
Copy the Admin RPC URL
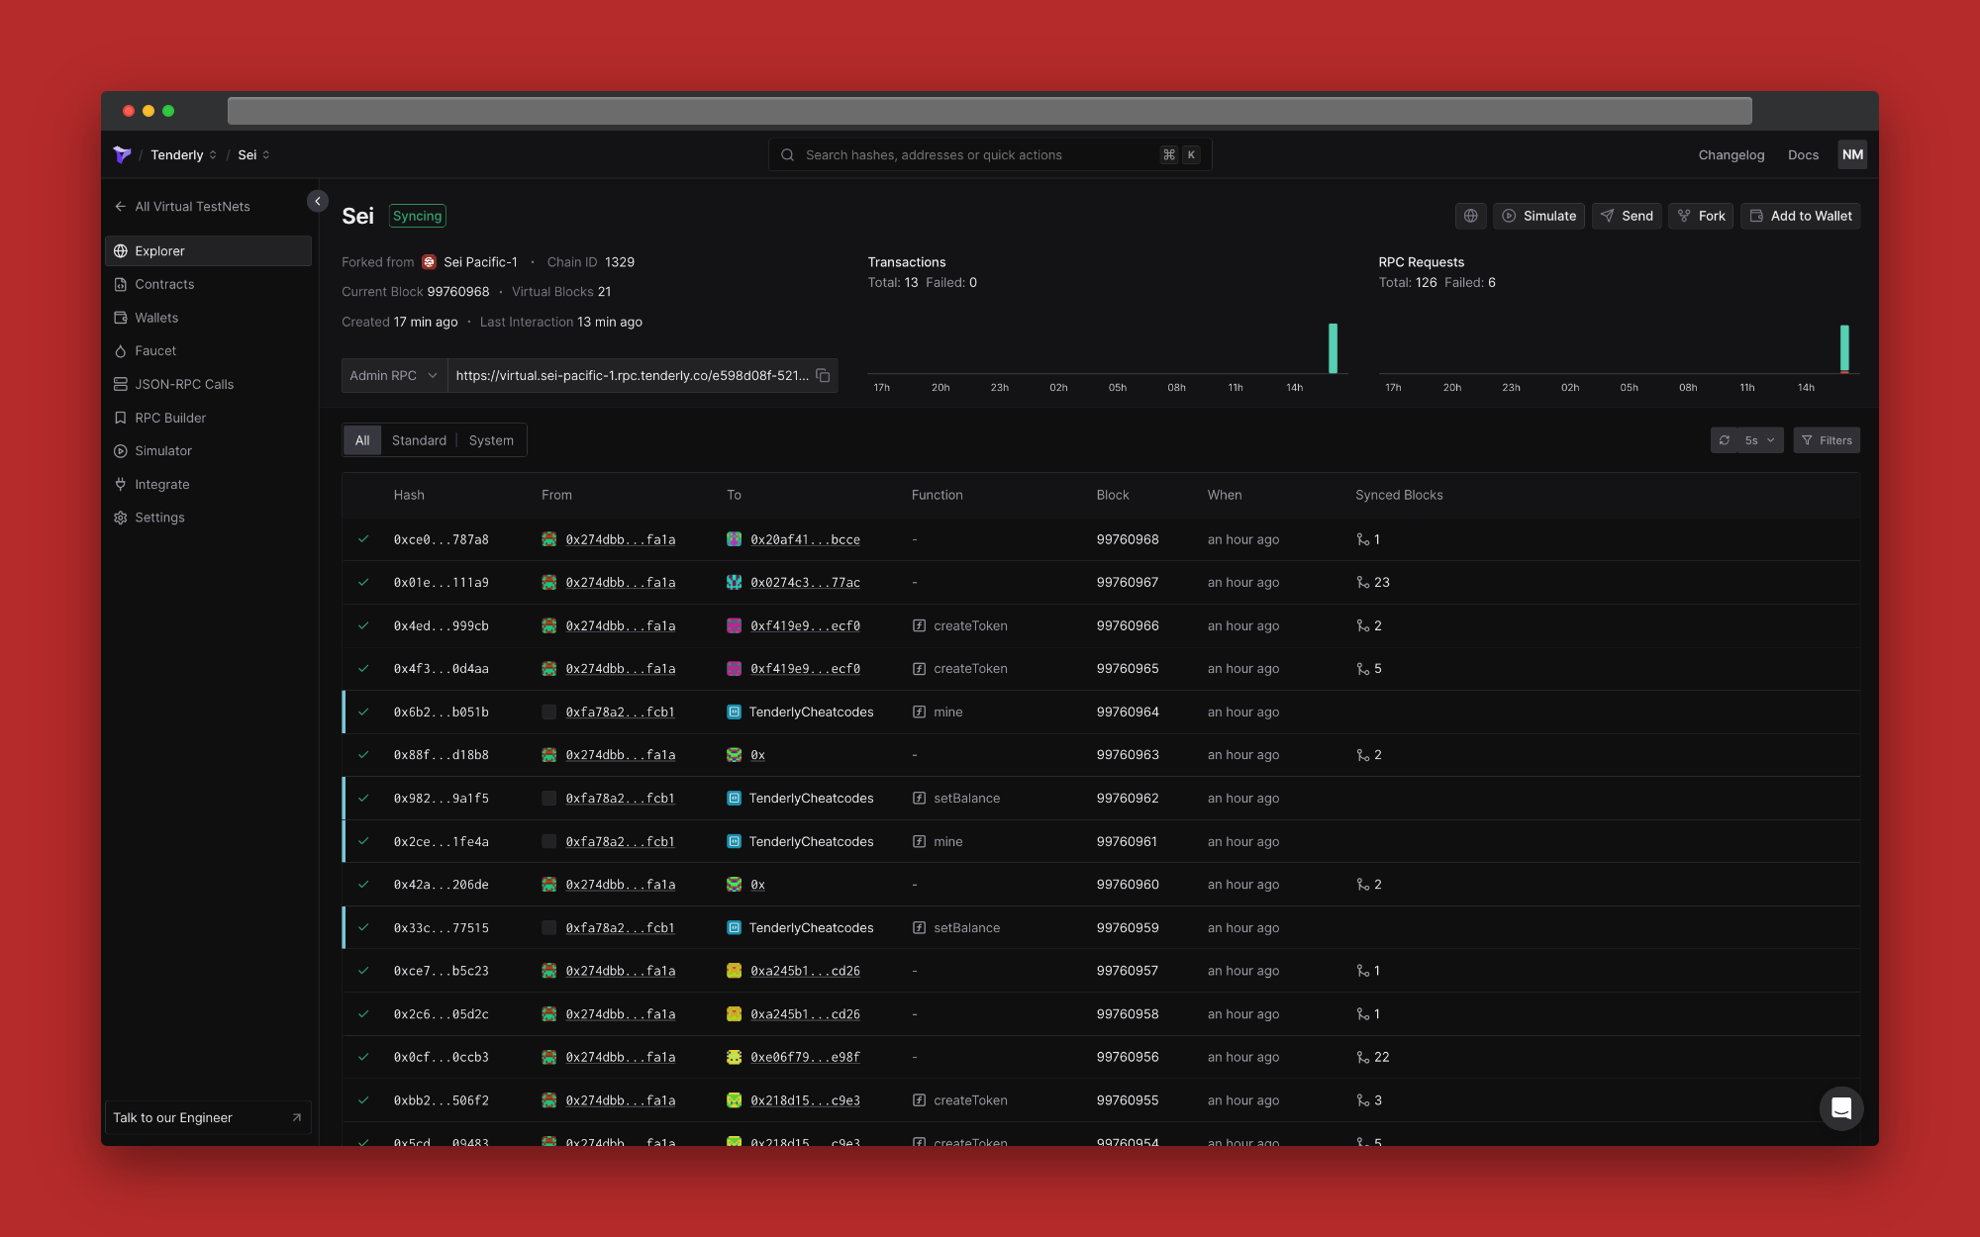pyautogui.click(x=823, y=376)
